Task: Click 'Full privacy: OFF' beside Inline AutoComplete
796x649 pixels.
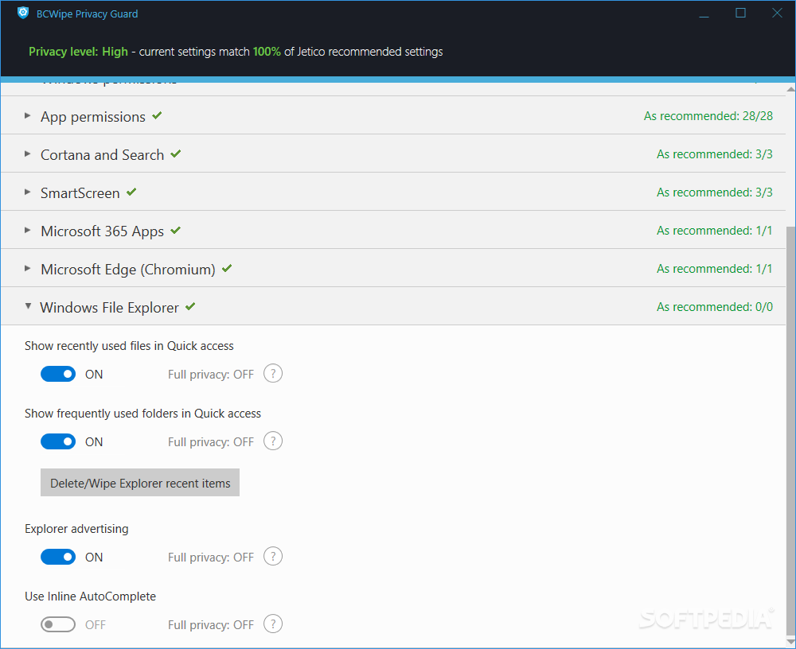Action: pyautogui.click(x=211, y=624)
